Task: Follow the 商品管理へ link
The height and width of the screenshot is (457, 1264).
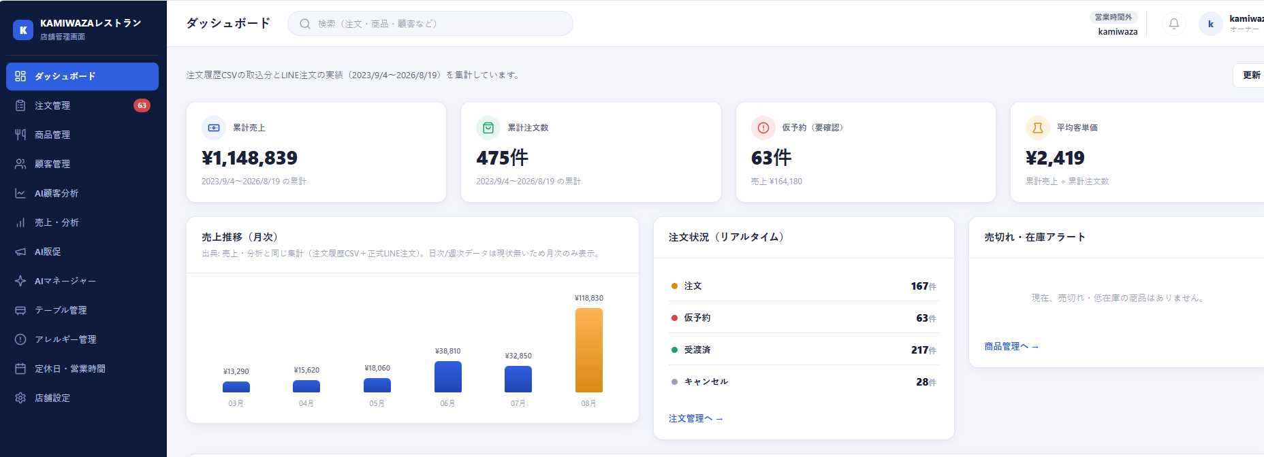Action: [1011, 346]
